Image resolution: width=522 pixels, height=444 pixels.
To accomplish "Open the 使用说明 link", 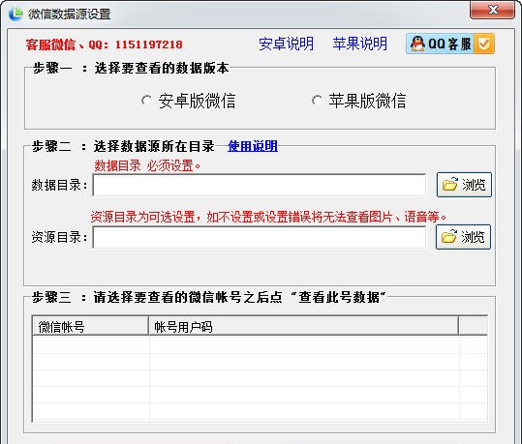I will click(253, 146).
